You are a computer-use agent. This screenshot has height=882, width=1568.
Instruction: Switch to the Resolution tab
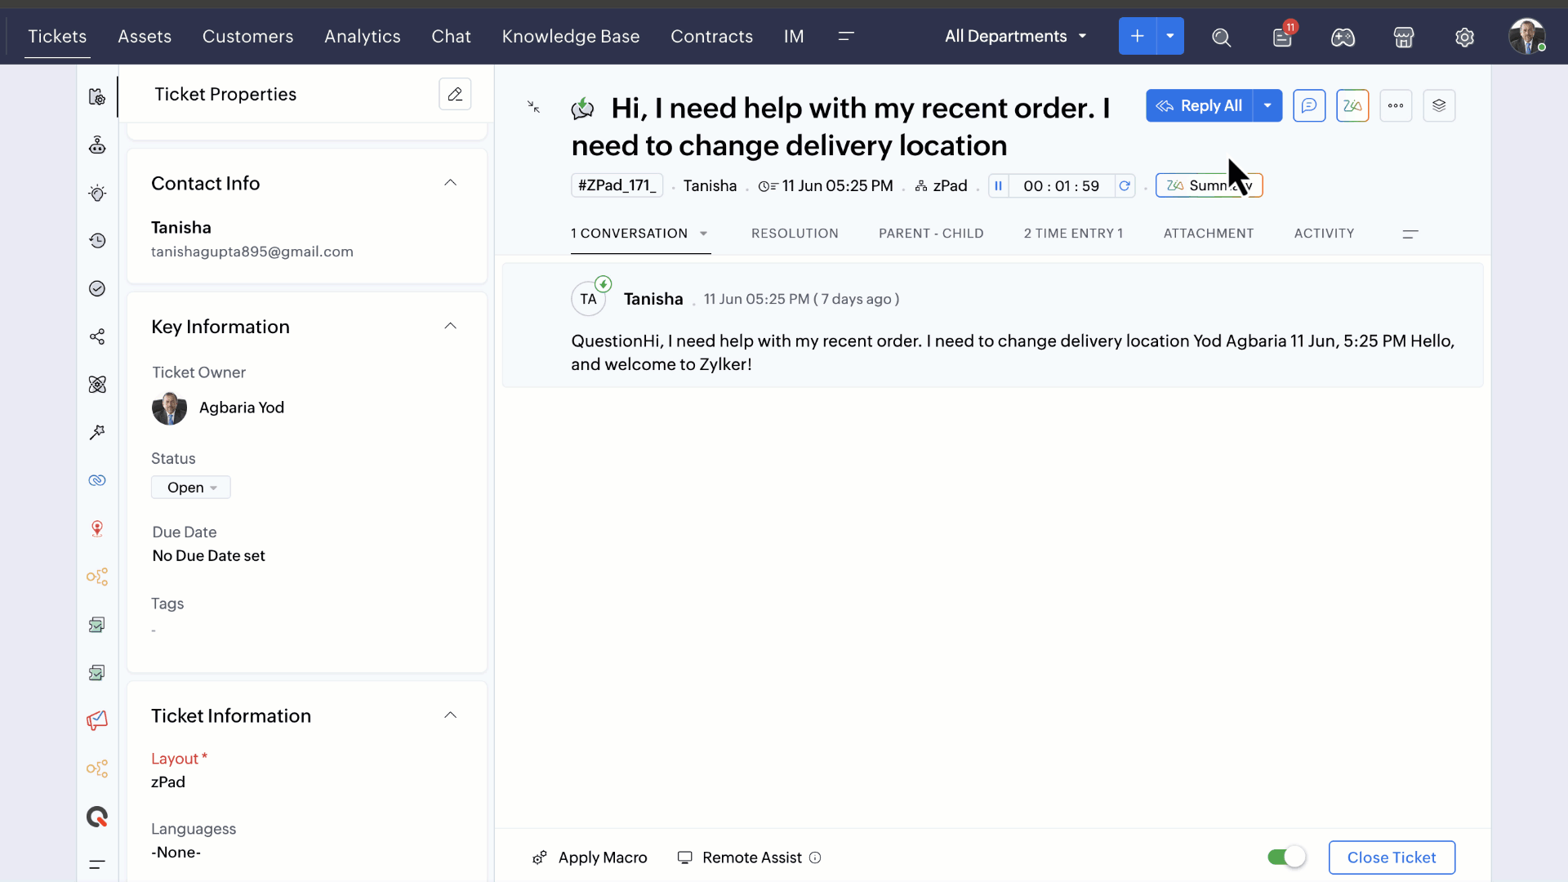point(795,234)
